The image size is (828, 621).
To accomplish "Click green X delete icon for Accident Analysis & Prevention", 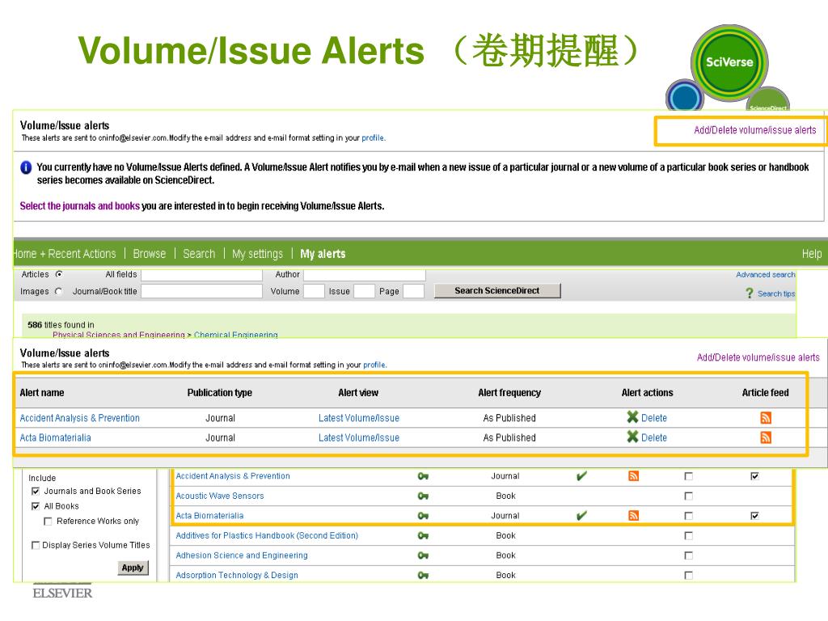I will pyautogui.click(x=632, y=417).
